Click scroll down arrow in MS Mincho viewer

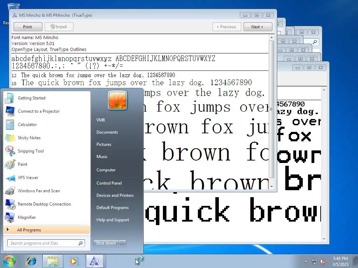tap(271, 186)
